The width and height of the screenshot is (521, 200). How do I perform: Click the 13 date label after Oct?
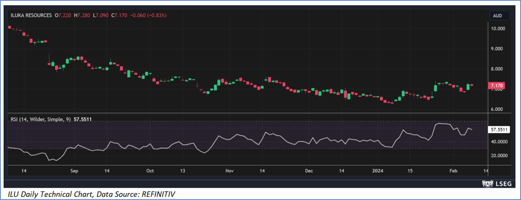coord(183,170)
